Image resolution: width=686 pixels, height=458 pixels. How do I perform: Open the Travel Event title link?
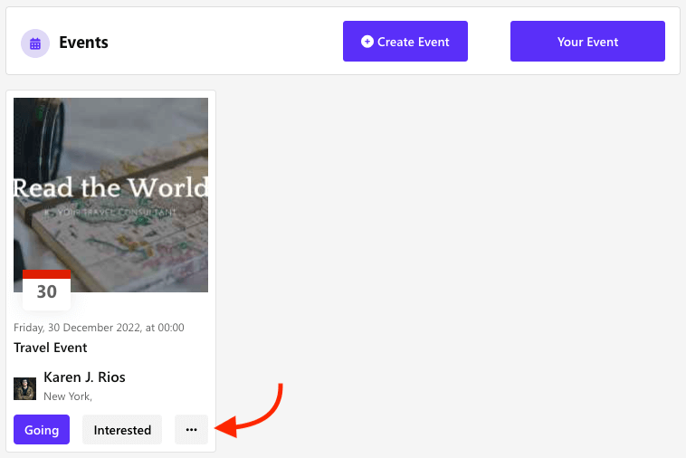click(51, 348)
